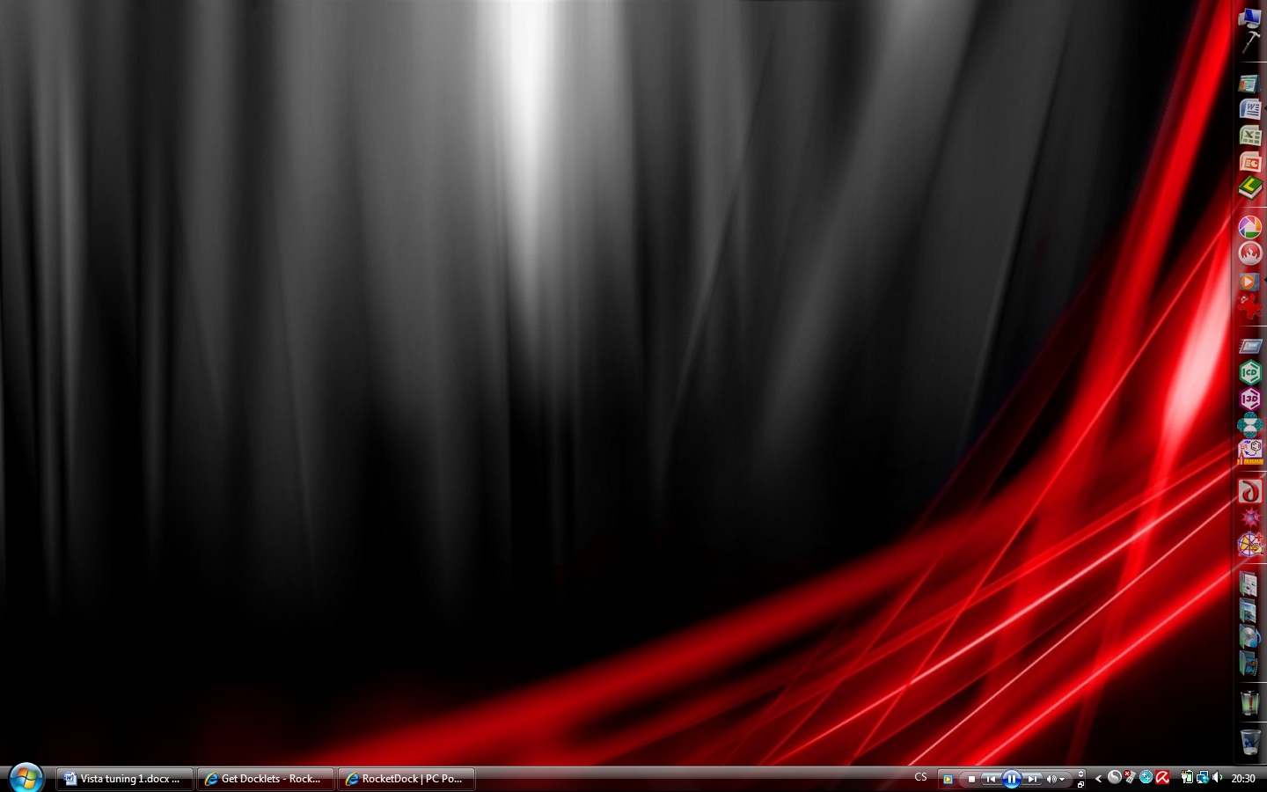1267x792 pixels.
Task: Click the shutdown trash can with exclamation
Action: pyautogui.click(x=1249, y=702)
